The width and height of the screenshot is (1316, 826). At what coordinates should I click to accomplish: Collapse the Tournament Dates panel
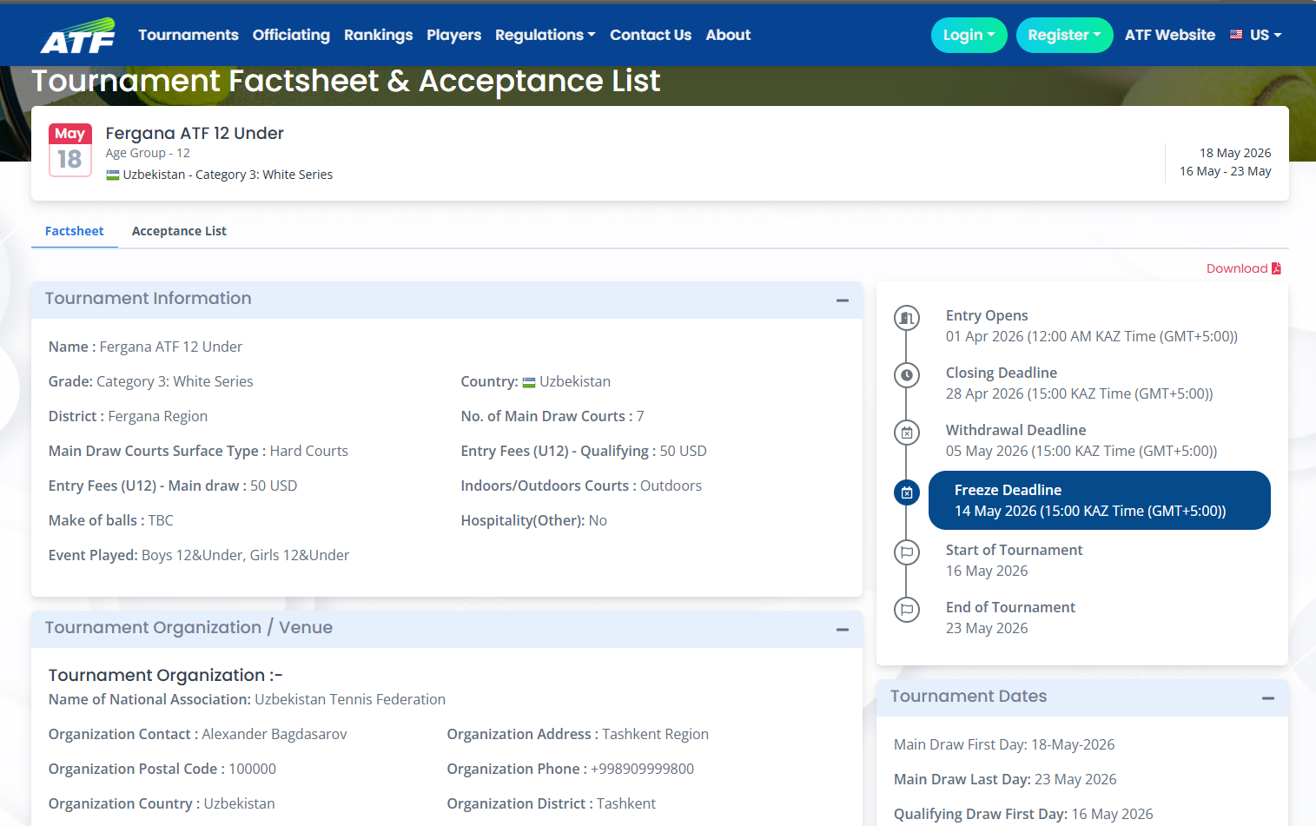pyautogui.click(x=1268, y=697)
